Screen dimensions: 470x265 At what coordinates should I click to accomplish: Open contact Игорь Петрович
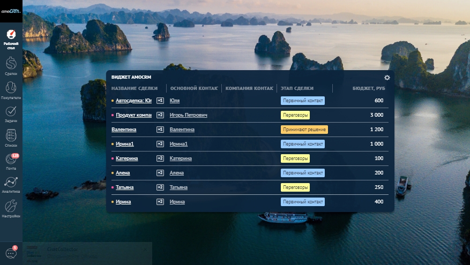tap(188, 115)
